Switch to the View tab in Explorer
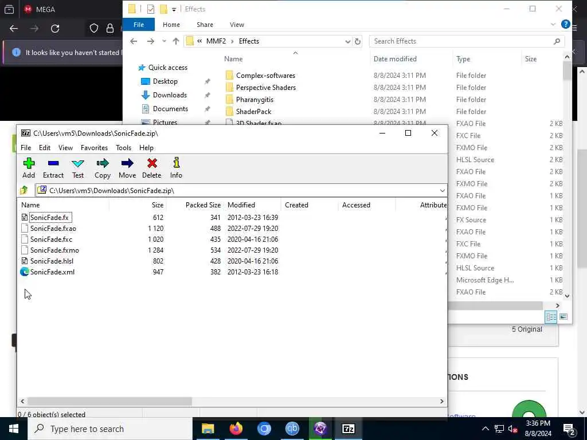587x440 pixels. tap(237, 25)
